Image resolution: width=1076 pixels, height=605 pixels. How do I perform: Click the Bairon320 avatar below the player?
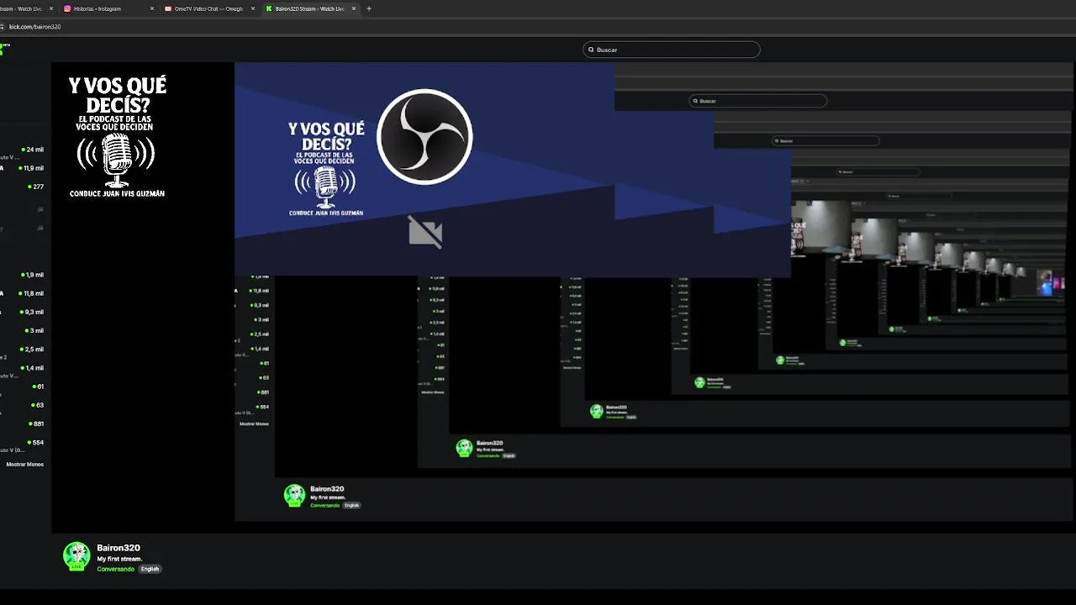point(76,556)
